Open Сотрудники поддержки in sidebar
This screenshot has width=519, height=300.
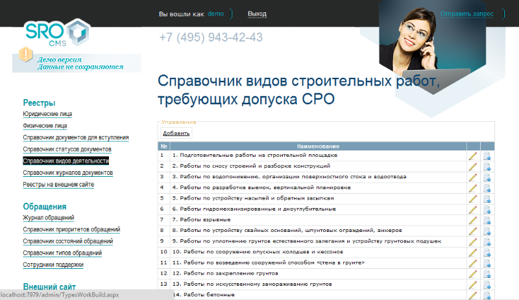(53, 264)
